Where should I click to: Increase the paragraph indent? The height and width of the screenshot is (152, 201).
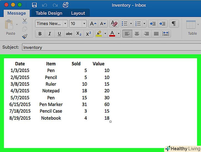(x=162, y=24)
